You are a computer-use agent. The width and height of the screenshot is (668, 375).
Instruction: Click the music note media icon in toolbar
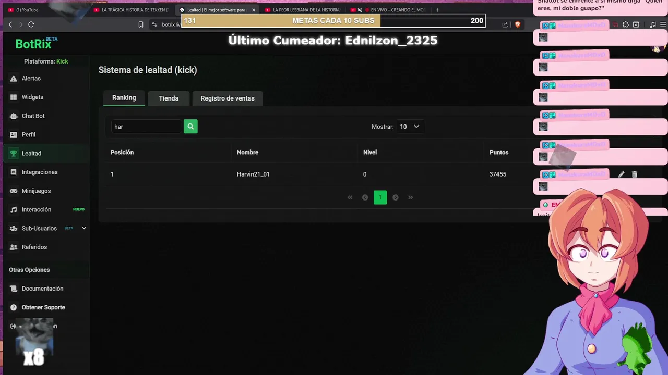tap(653, 24)
